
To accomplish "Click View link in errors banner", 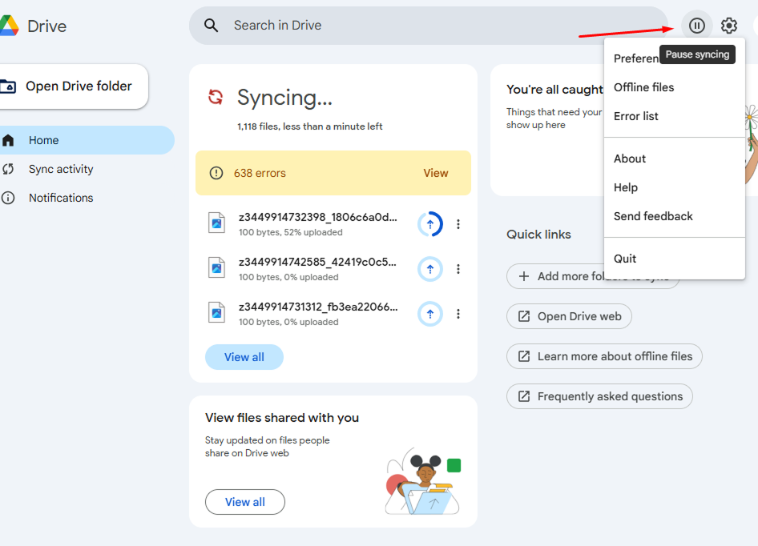I will click(x=436, y=173).
